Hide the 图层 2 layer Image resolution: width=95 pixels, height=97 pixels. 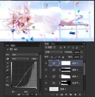point(46,89)
